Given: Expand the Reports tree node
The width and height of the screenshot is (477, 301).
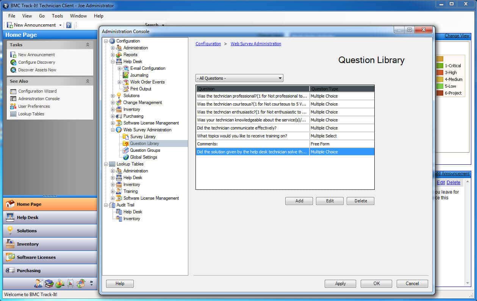Looking at the screenshot, I should tap(113, 55).
